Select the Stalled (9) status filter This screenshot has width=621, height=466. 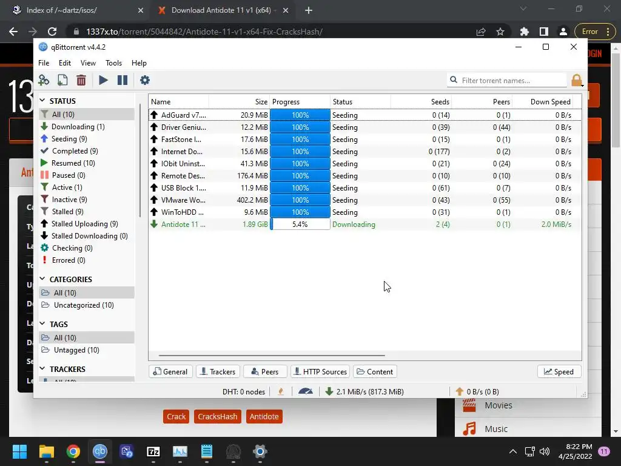point(87,212)
